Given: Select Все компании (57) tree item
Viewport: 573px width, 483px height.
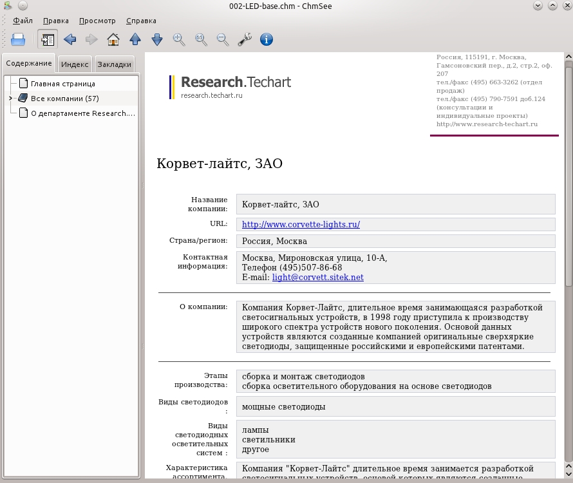Looking at the screenshot, I should click(64, 99).
